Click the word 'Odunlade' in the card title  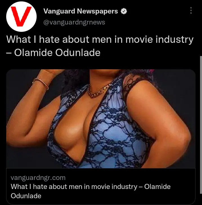click(x=26, y=196)
